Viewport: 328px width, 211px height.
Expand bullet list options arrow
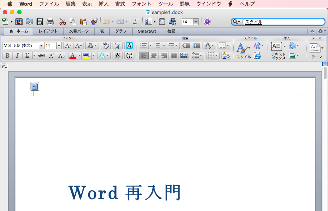point(150,45)
